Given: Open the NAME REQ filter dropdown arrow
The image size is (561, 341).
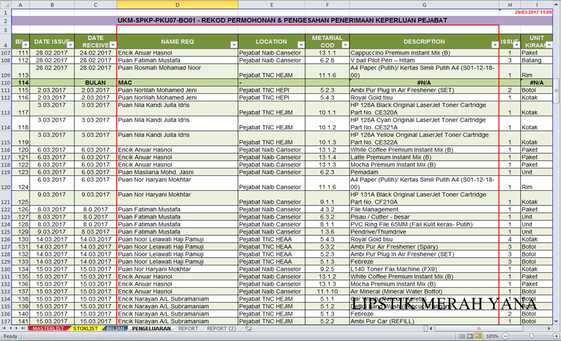Looking at the screenshot, I should 234,44.
